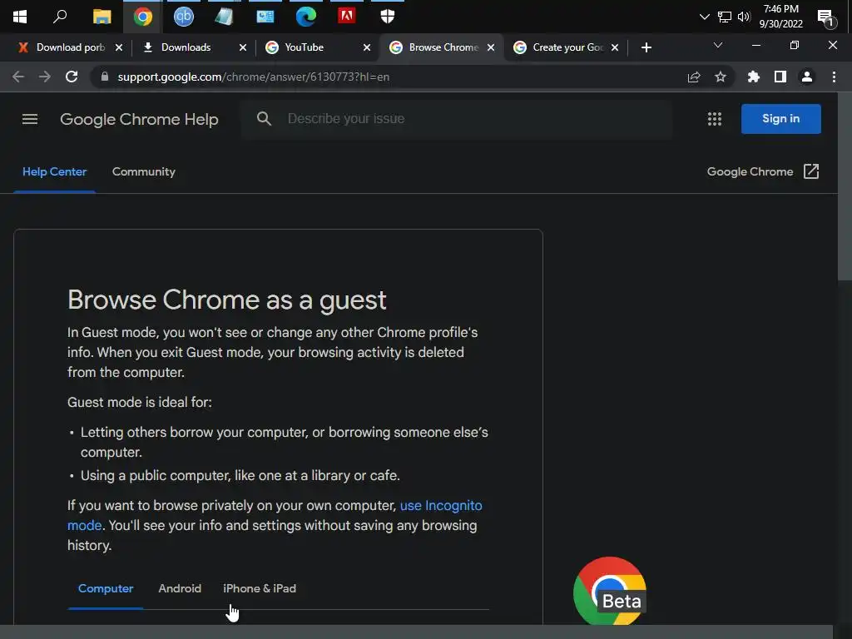The width and height of the screenshot is (852, 639).
Task: Click the Chrome Beta logo
Action: 610,592
